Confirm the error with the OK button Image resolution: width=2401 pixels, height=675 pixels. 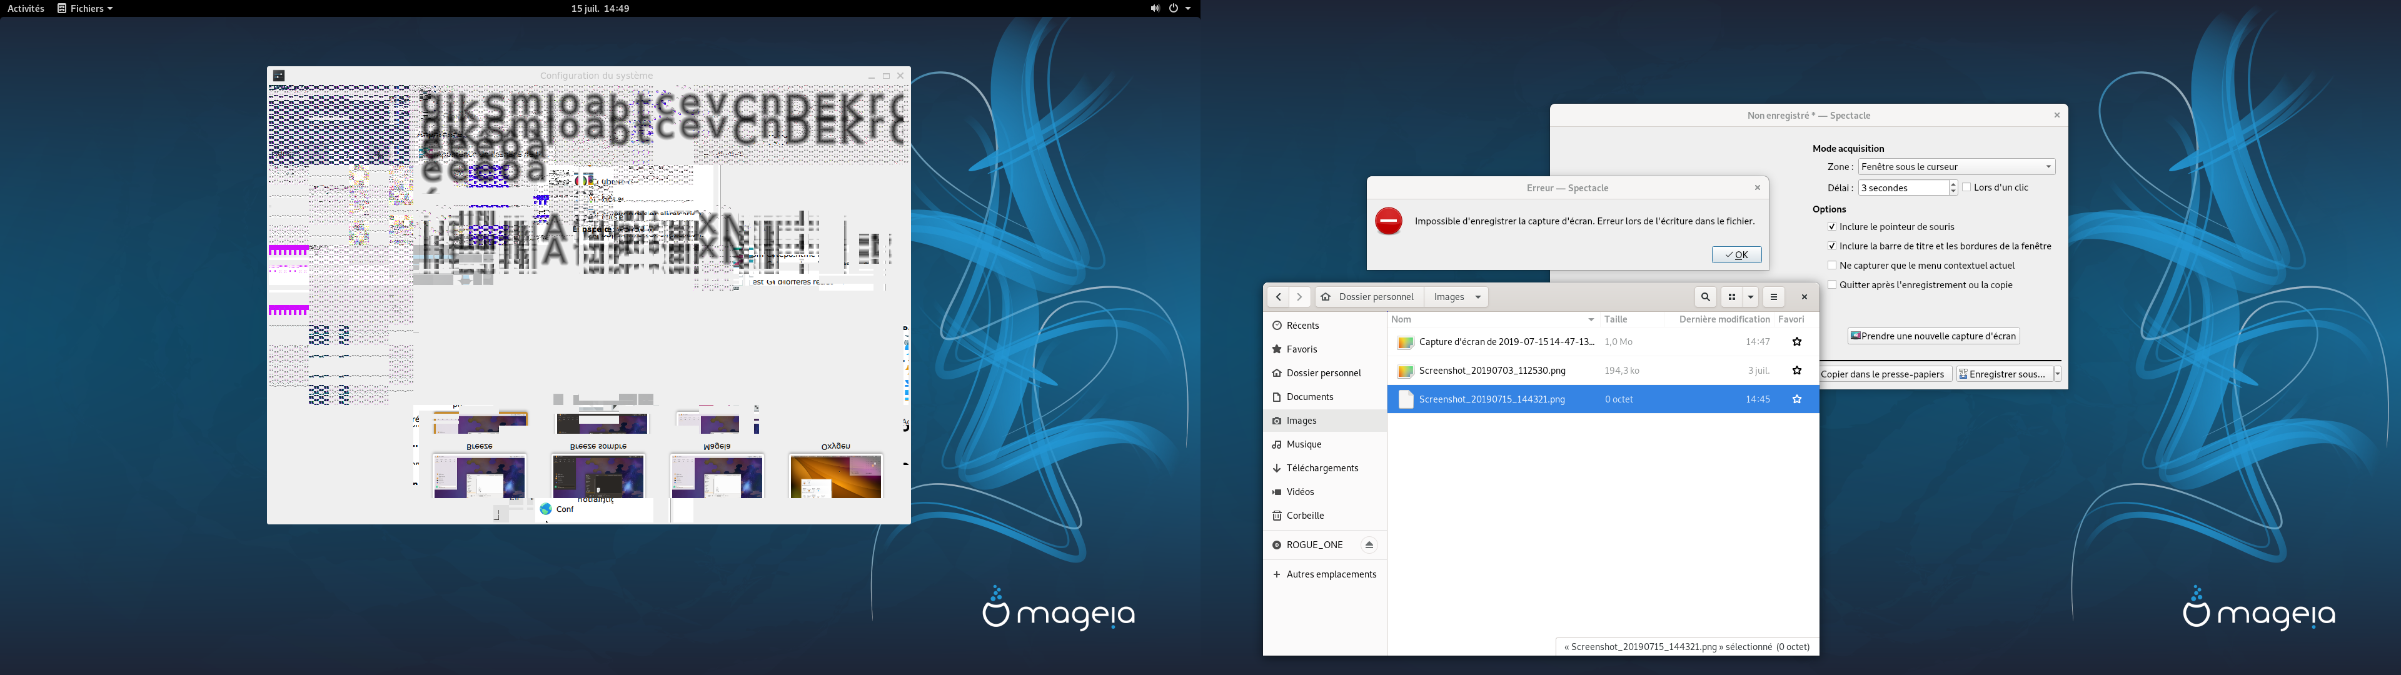click(1736, 254)
